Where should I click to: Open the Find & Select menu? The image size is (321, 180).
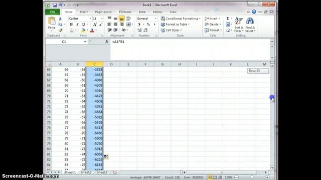click(x=250, y=24)
